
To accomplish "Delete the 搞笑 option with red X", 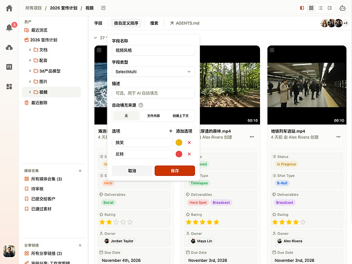I will point(189,143).
